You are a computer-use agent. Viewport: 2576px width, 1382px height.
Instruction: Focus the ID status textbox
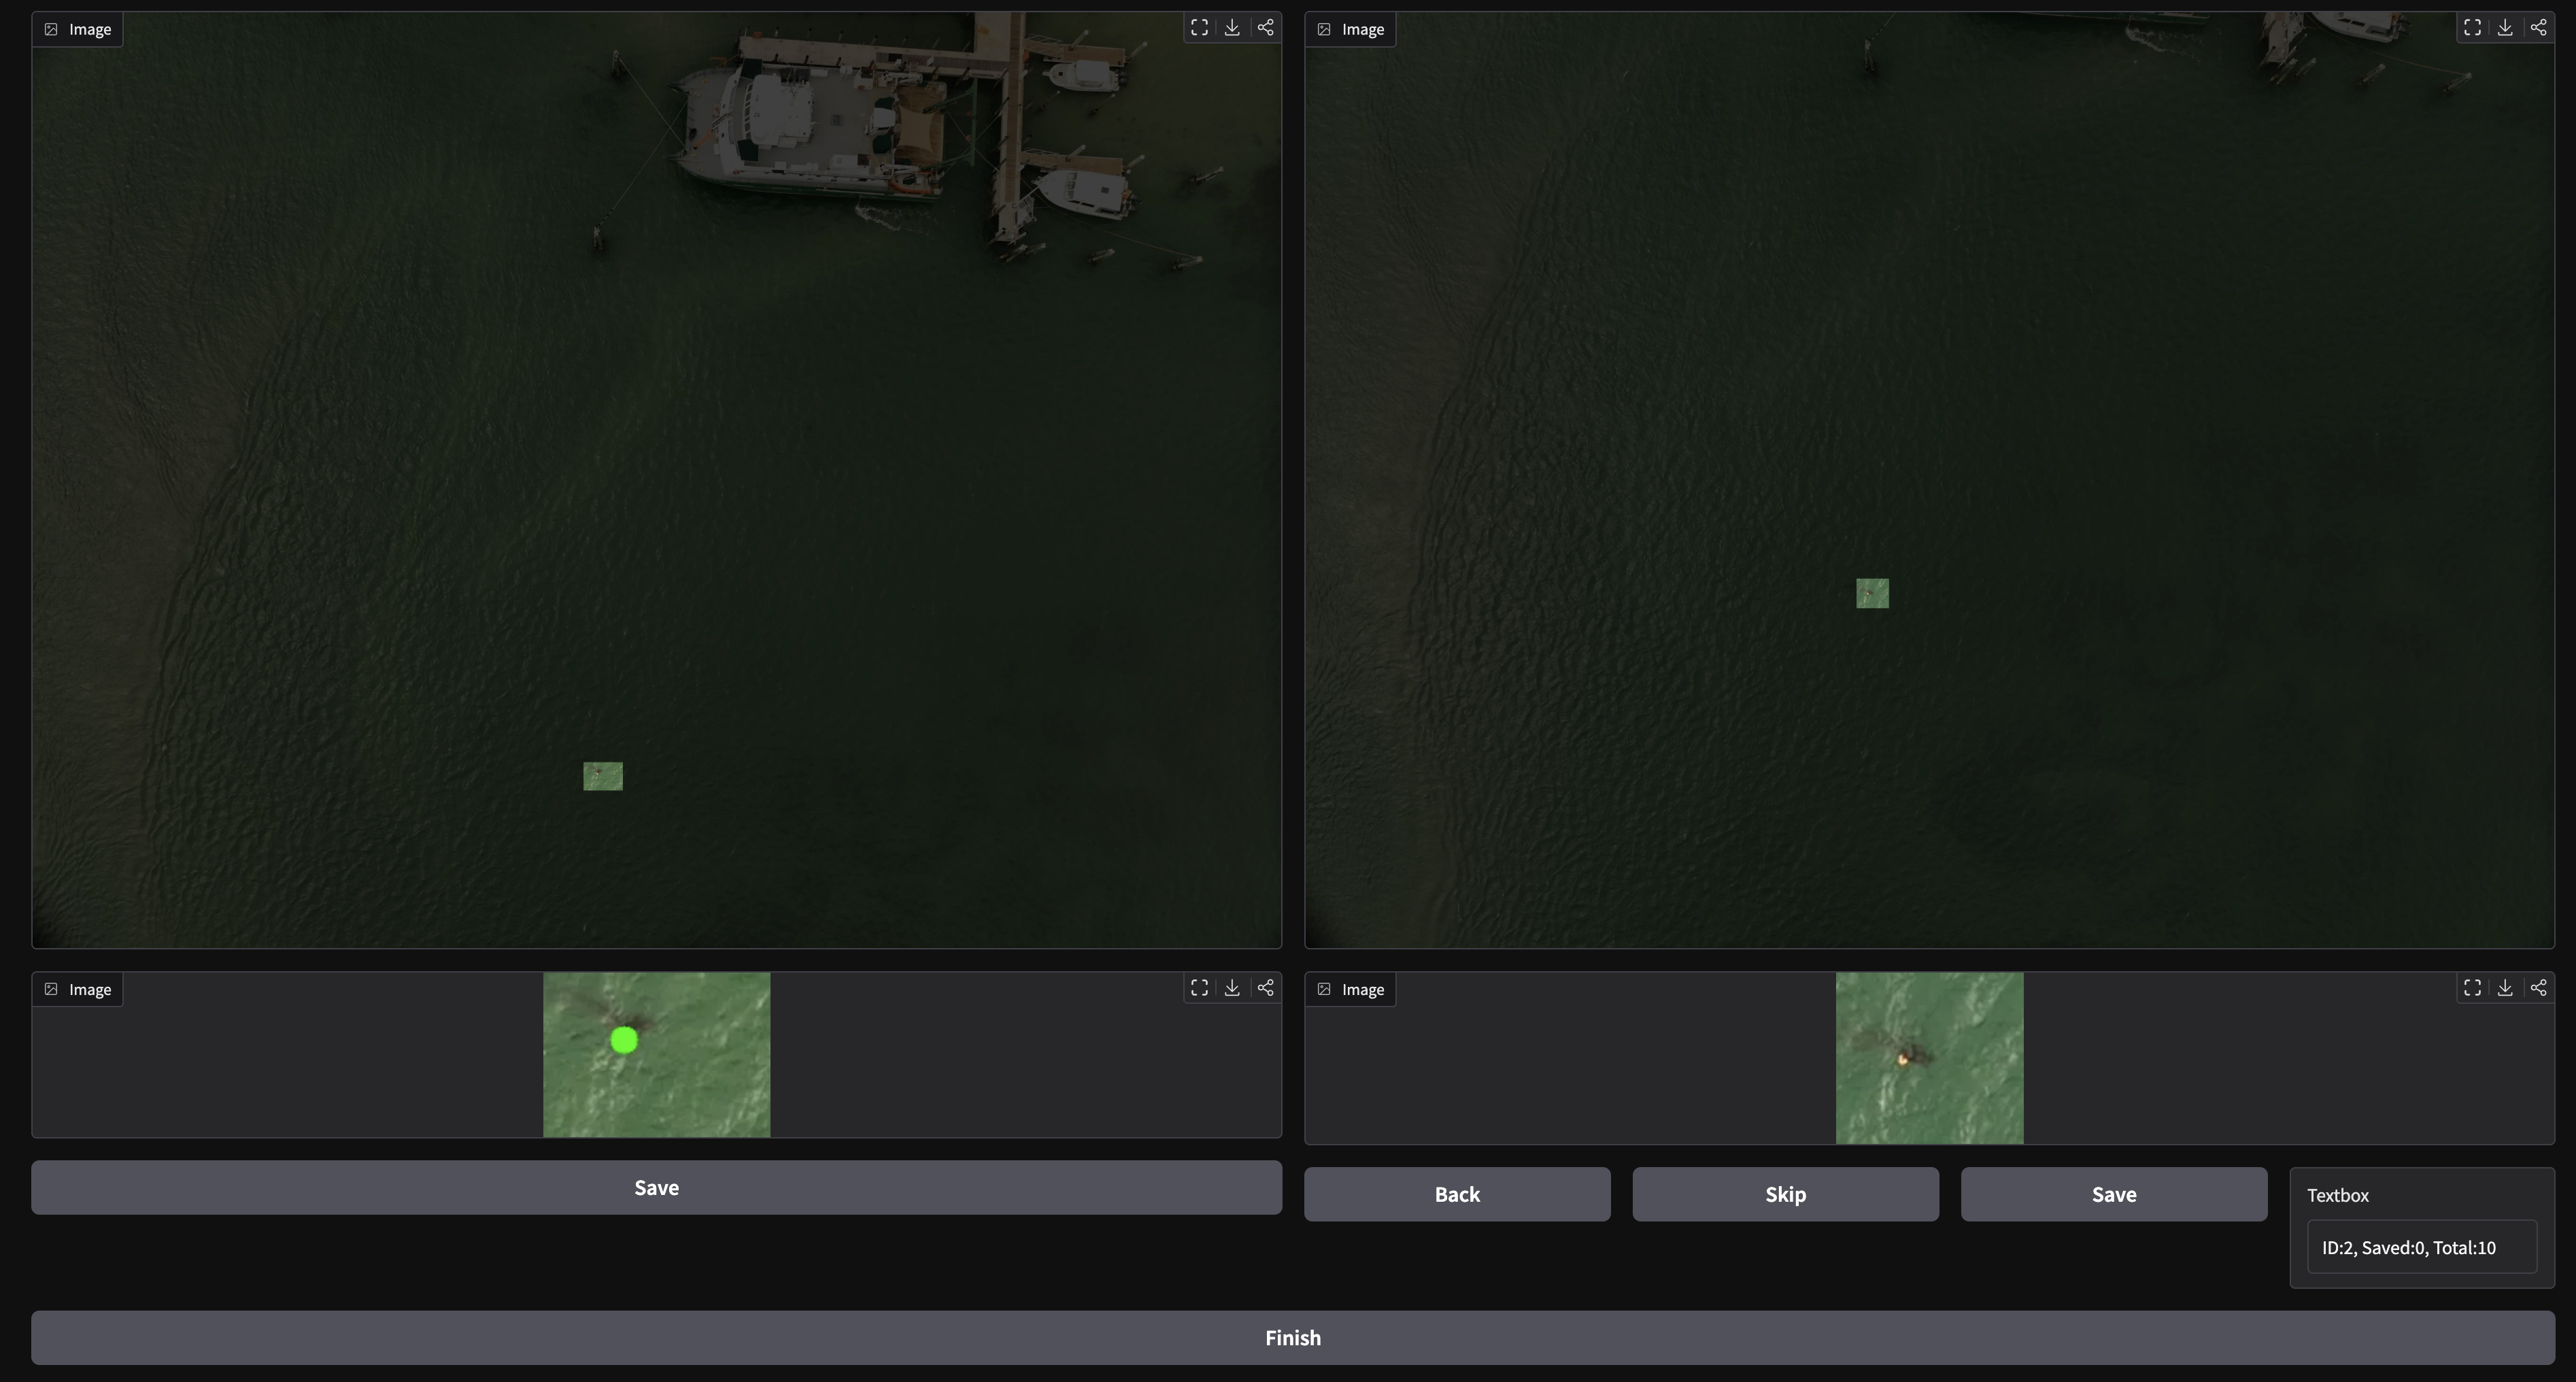pos(2421,1247)
